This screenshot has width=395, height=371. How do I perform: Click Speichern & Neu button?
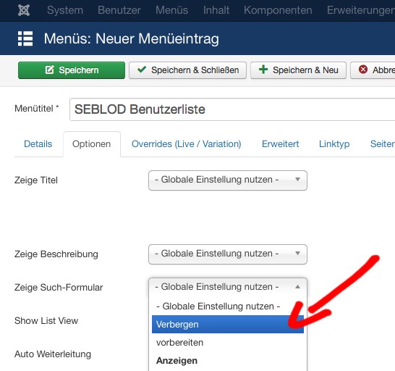click(x=298, y=70)
